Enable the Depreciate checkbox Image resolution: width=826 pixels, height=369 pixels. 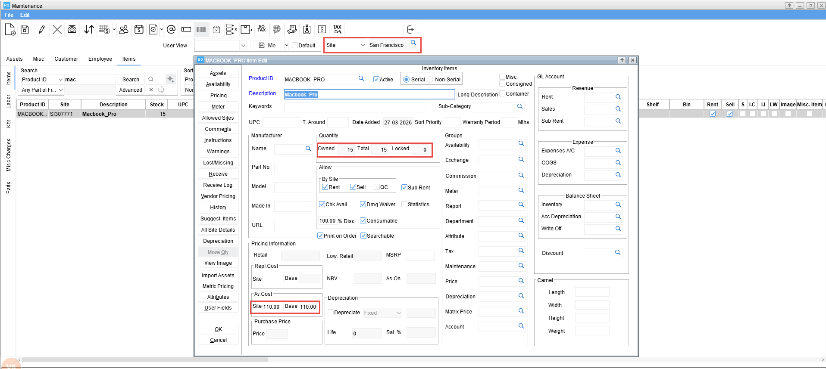point(331,313)
